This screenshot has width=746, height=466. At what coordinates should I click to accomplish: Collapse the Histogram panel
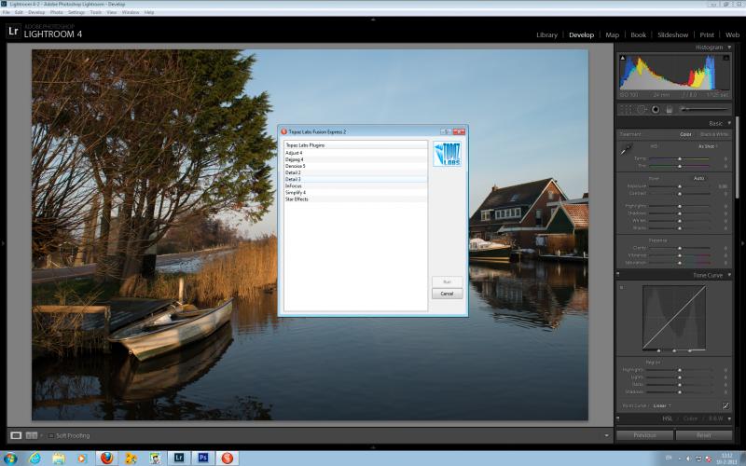(729, 48)
